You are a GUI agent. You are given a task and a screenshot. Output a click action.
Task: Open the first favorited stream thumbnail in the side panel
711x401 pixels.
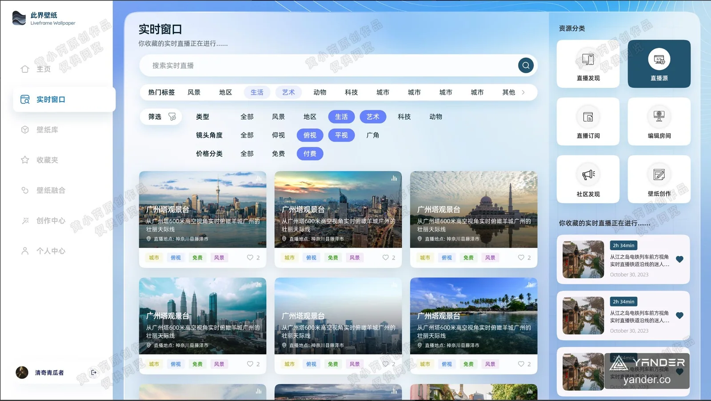pyautogui.click(x=583, y=259)
